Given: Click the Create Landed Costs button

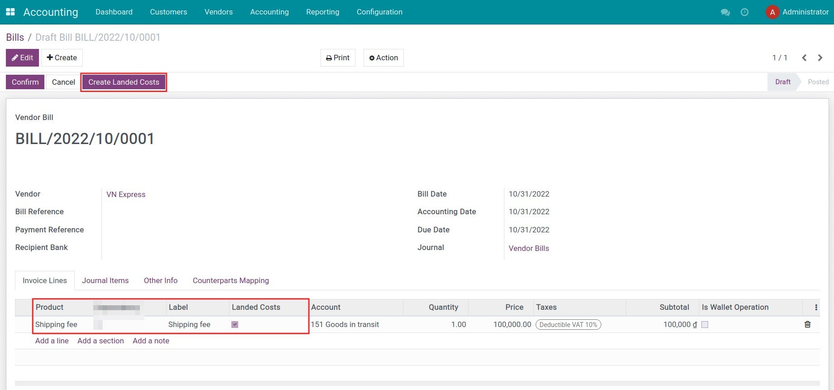Looking at the screenshot, I should coord(124,82).
